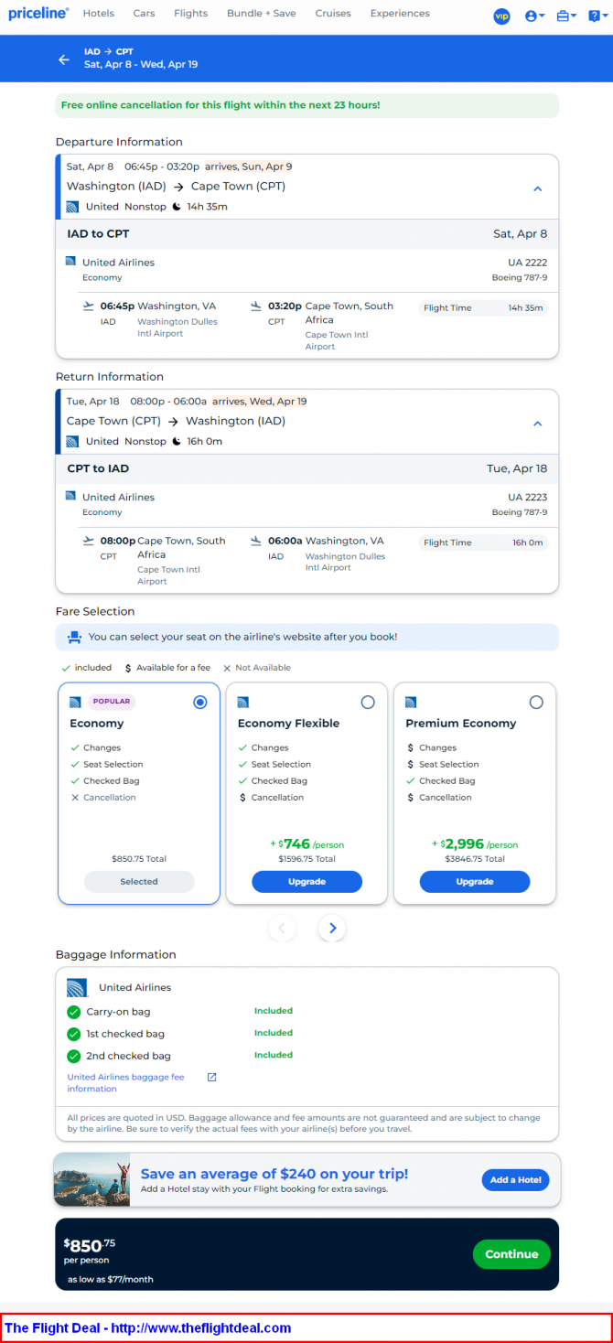This screenshot has height=1343, width=613.
Task: Click flight number UA 2223
Action: coord(528,498)
